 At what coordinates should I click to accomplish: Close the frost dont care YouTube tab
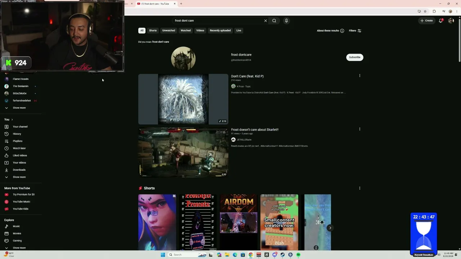(175, 4)
